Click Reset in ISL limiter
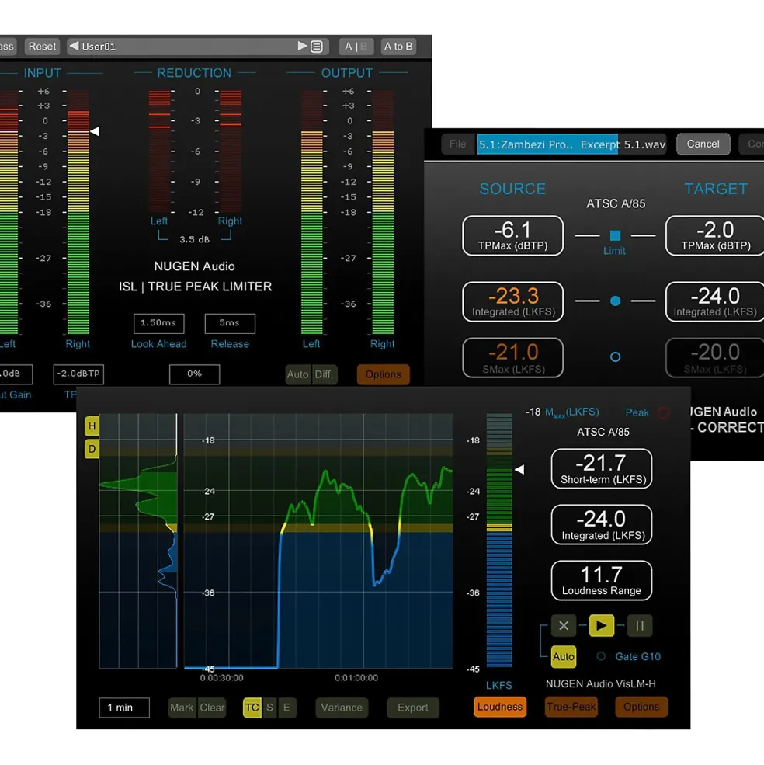The height and width of the screenshot is (765, 764). click(x=42, y=47)
